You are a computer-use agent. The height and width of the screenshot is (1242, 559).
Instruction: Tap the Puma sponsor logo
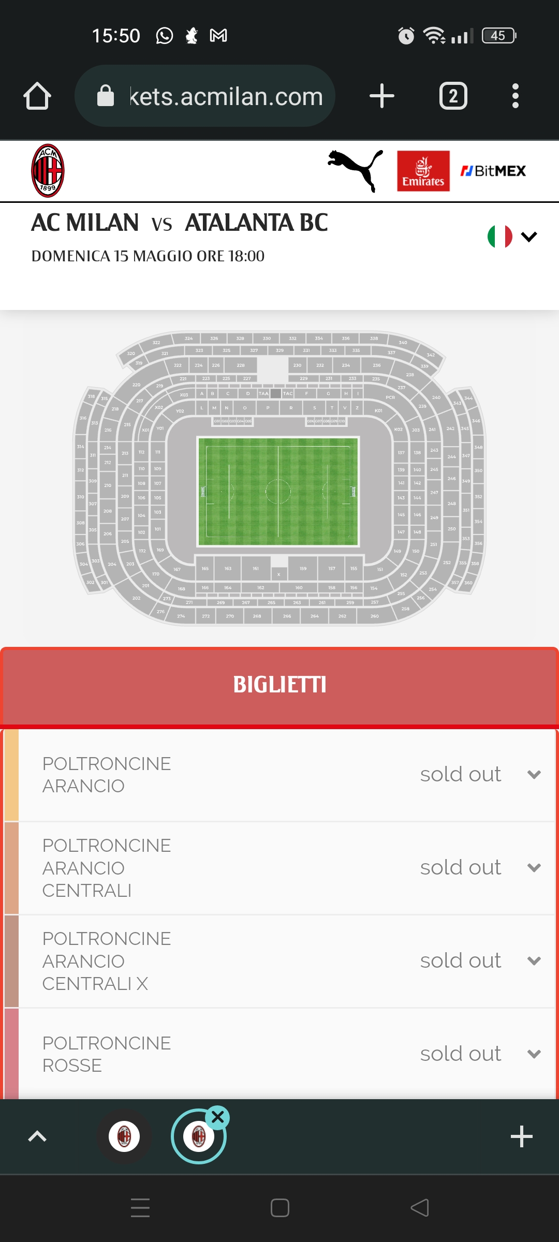click(356, 171)
